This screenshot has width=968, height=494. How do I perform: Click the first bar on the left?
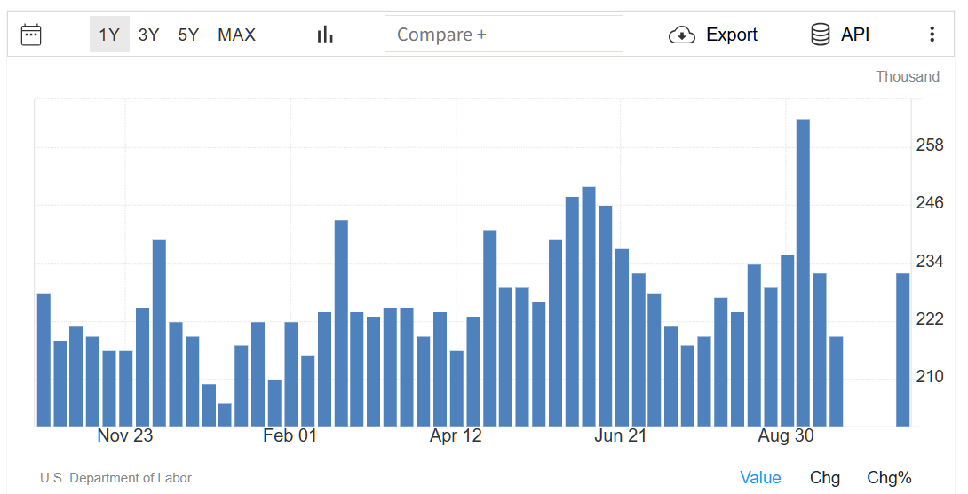(44, 359)
